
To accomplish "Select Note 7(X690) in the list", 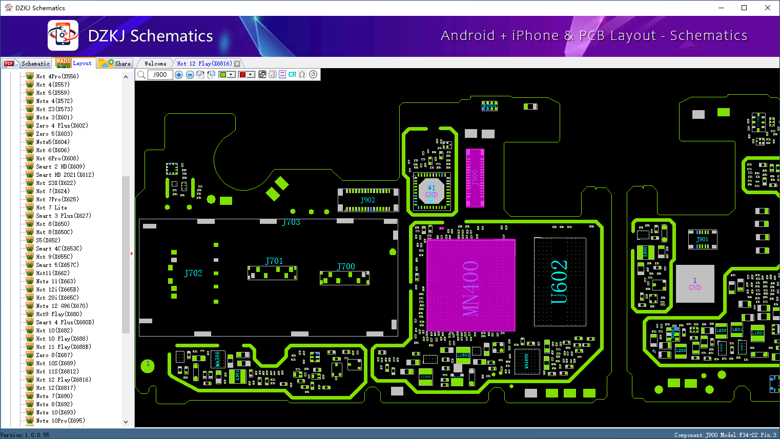I will (54, 396).
